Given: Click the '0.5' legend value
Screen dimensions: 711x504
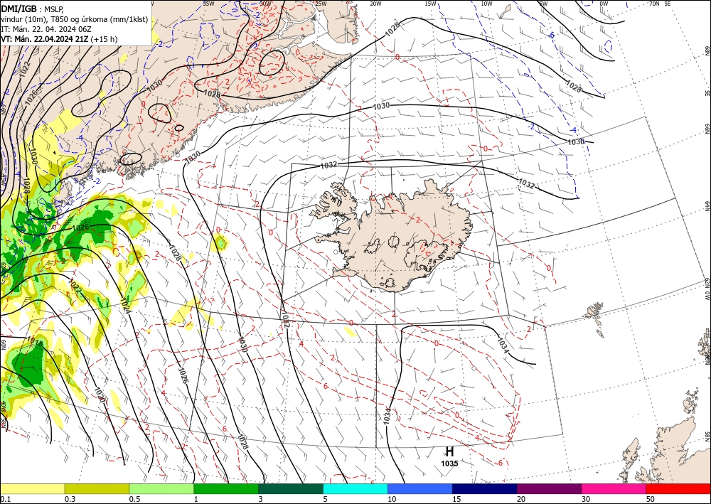Looking at the screenshot, I should point(134,499).
